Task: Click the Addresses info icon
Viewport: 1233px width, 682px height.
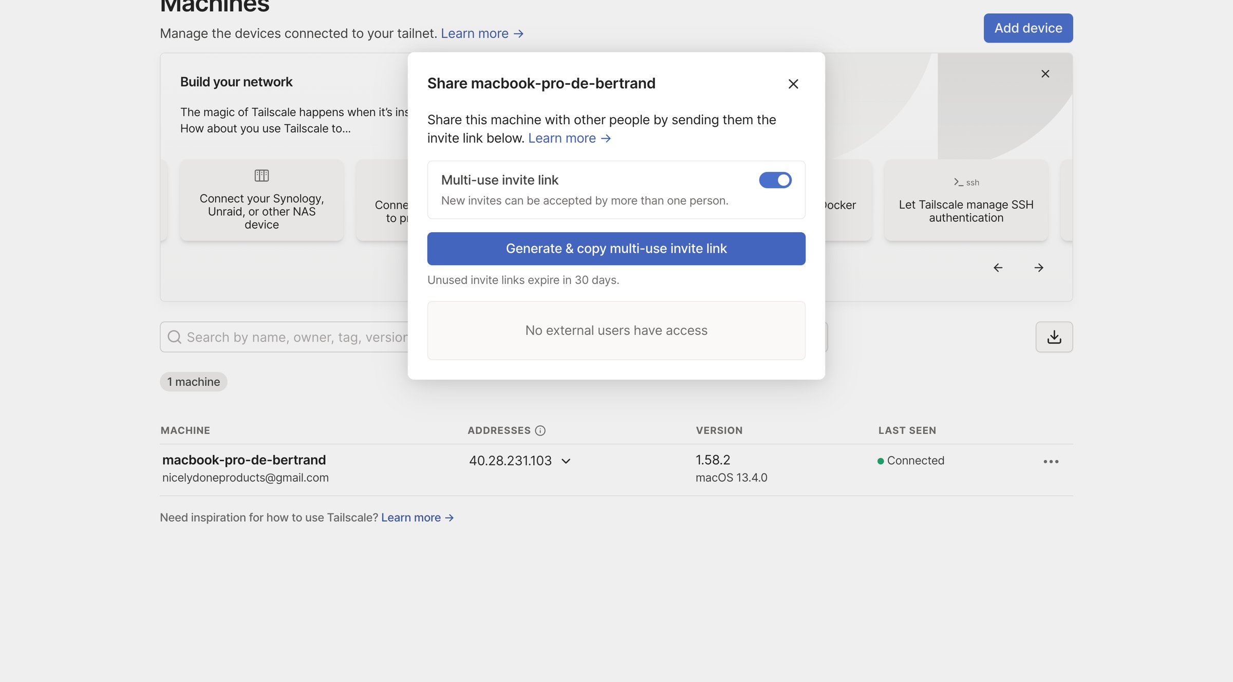Action: [540, 430]
